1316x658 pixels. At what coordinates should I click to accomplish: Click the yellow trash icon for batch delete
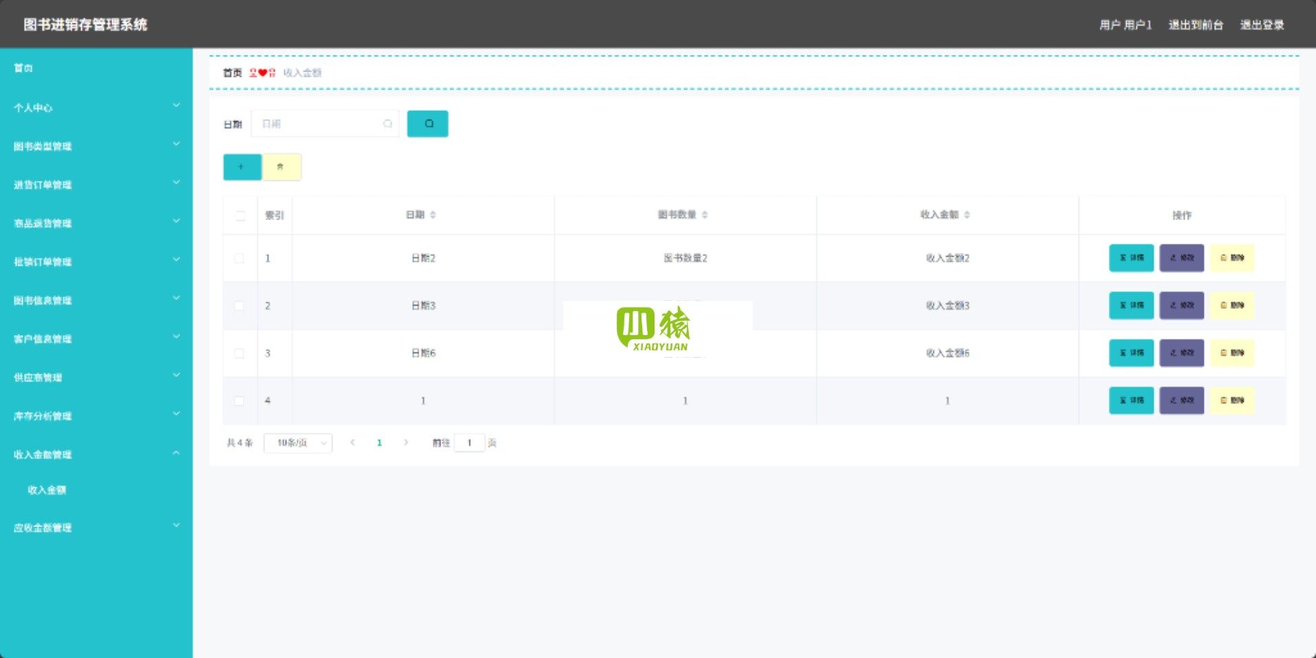(281, 167)
